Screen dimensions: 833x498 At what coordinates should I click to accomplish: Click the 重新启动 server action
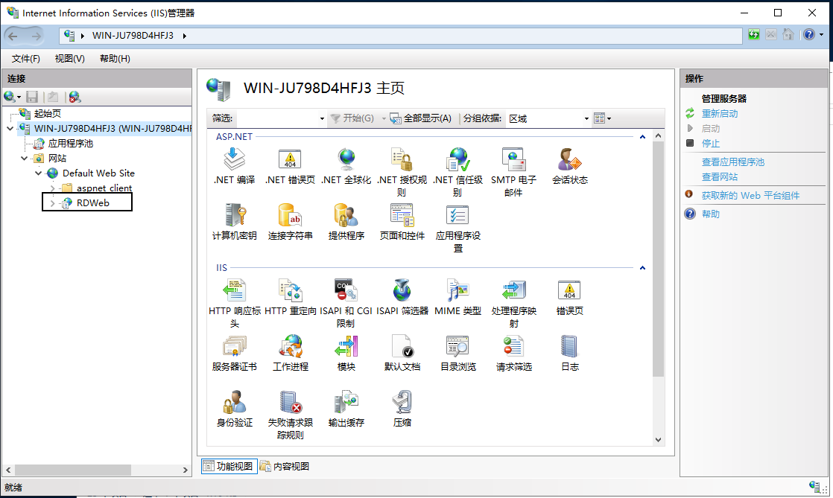point(719,114)
